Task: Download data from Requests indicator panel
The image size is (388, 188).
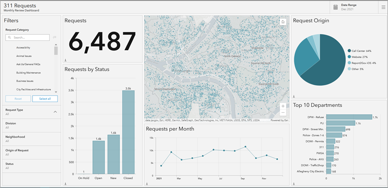Action: tap(66, 60)
